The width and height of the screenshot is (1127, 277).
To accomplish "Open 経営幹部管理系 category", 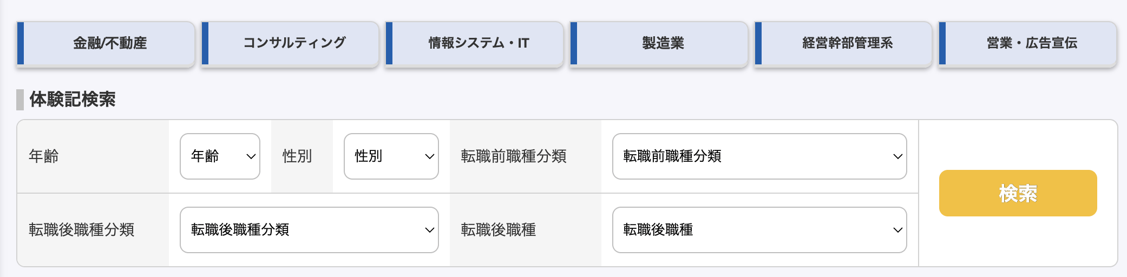I will click(843, 43).
